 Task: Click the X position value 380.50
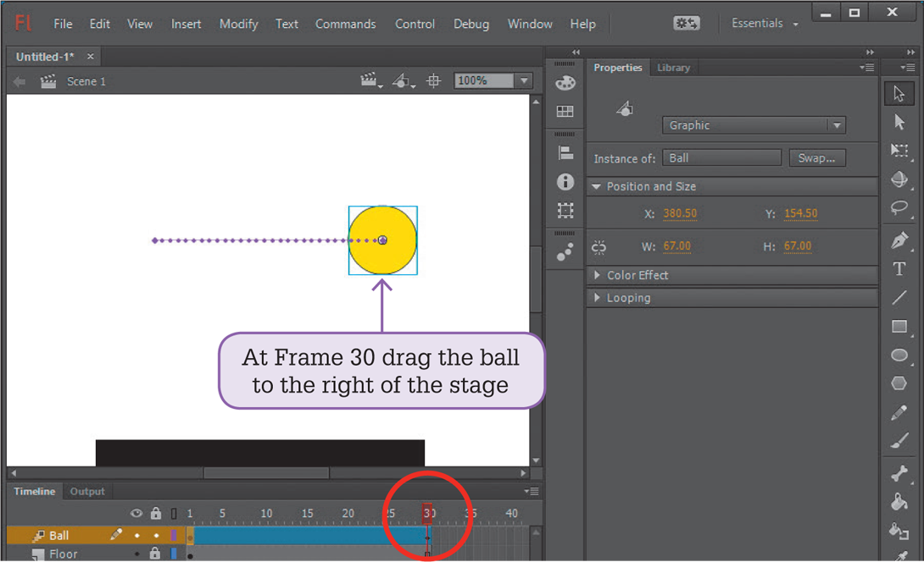point(680,213)
